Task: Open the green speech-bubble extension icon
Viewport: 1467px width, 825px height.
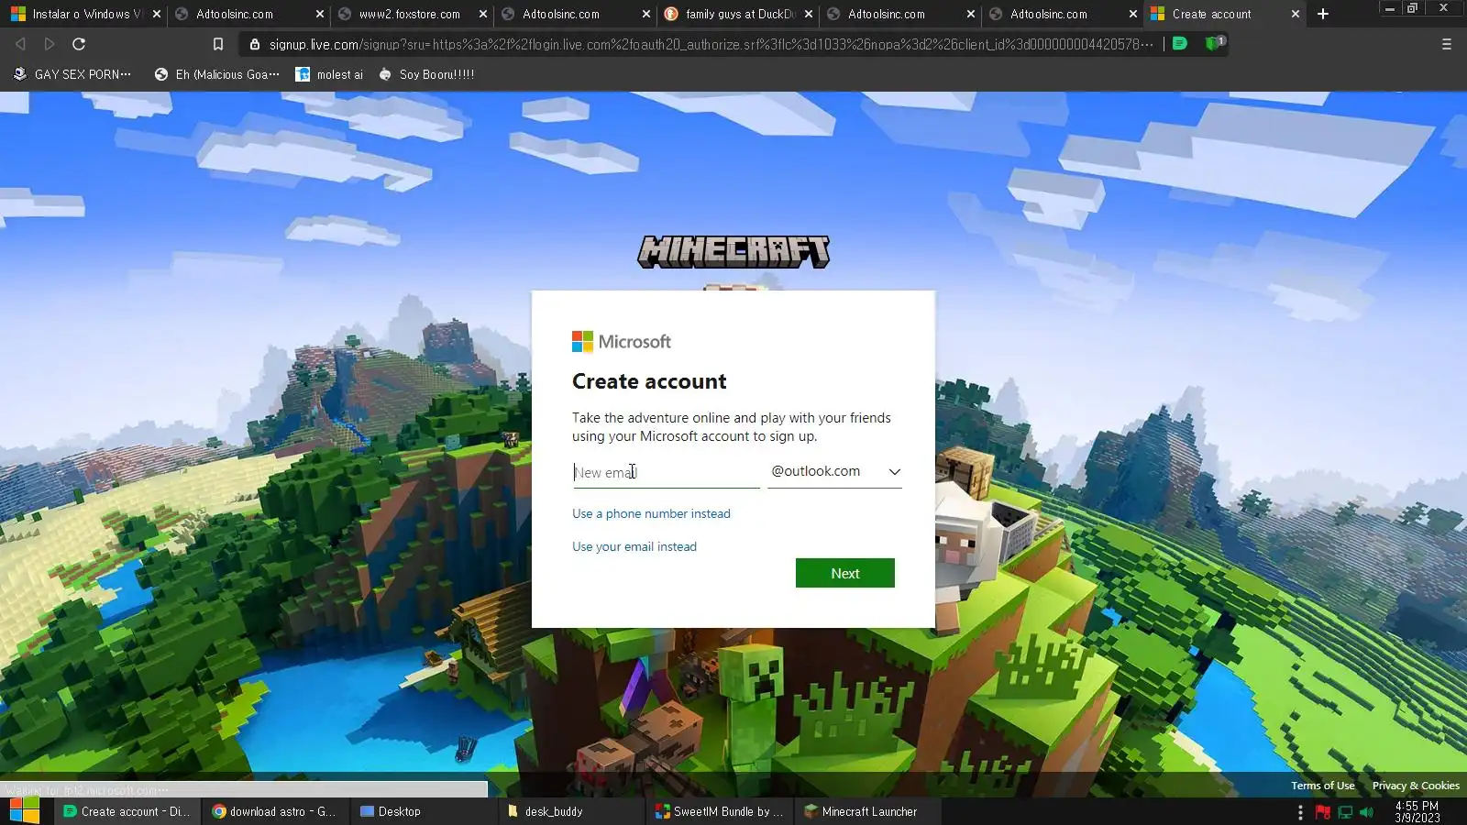Action: 1180,43
